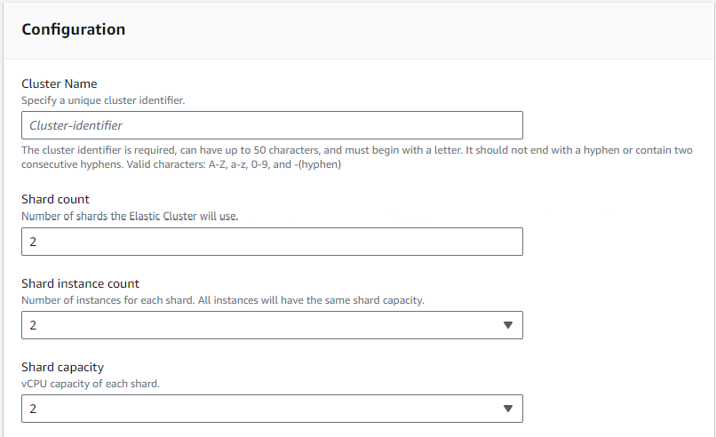Viewport: 716px width, 437px height.
Task: Click the cluster identifier requirements help text
Action: point(355,156)
